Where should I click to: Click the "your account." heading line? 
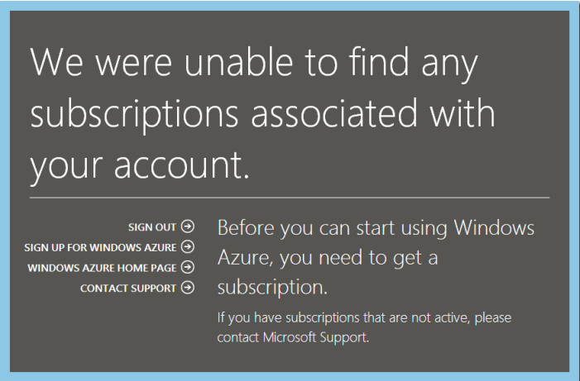139,165
